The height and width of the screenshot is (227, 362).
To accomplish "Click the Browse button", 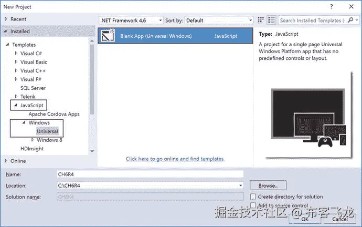I will pos(268,185).
